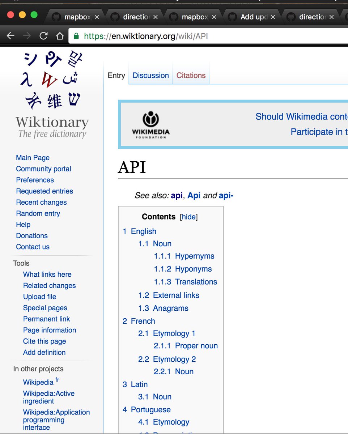This screenshot has height=434, width=348.
Task: Open Wikipedia:Application programming interface link
Action: click(56, 420)
